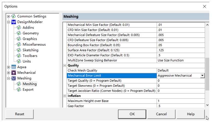This screenshot has height=122, width=212.
Task: Click the Units checkmark icon
Action: tap(19, 61)
